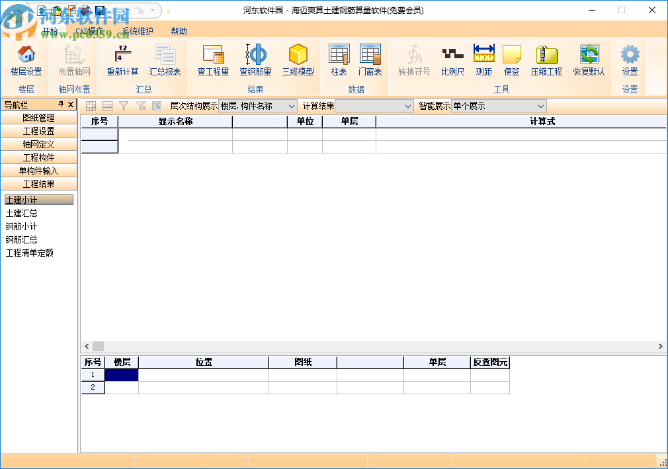Click the highlighted 楼层 cell in row 1

coord(122,375)
